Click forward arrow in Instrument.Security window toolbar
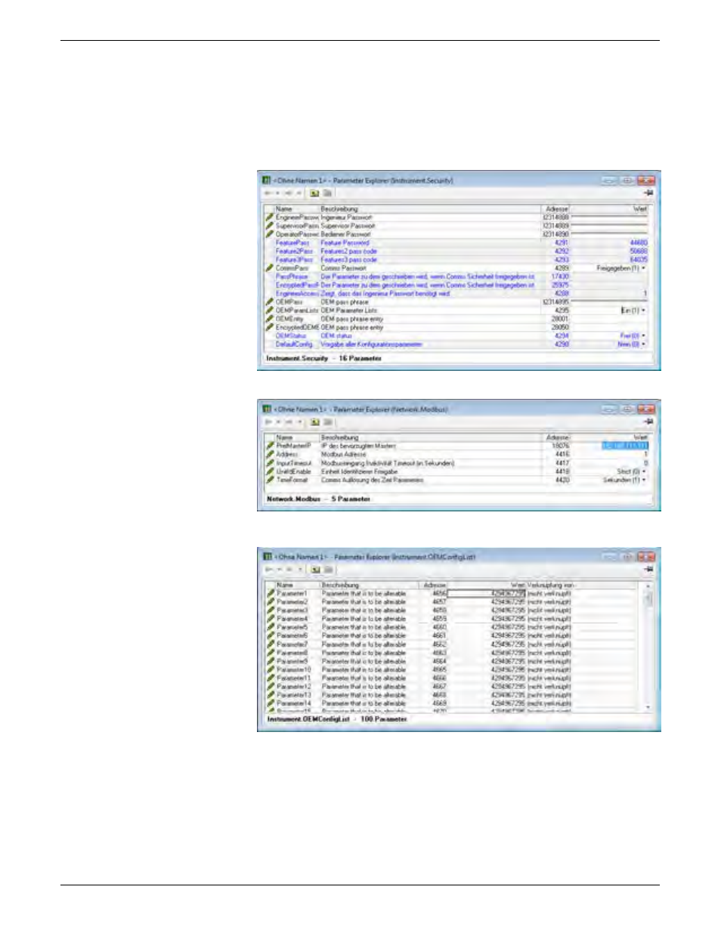The image size is (721, 933). pyautogui.click(x=287, y=193)
